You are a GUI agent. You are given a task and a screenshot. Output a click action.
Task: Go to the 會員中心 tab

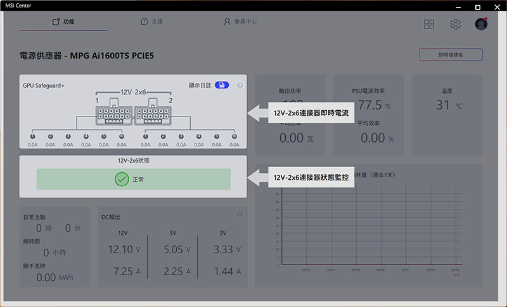pos(240,22)
